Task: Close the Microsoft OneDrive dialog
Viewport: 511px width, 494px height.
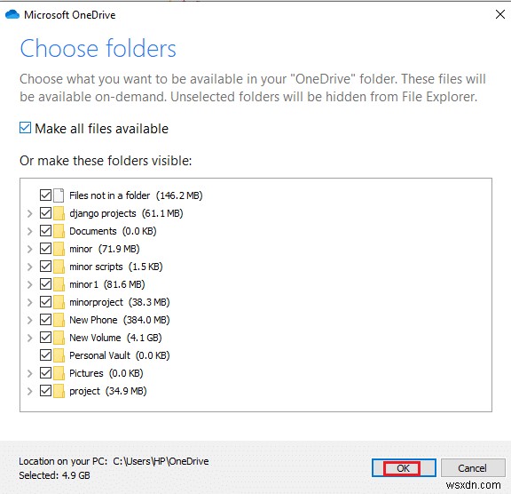Action: (500, 14)
